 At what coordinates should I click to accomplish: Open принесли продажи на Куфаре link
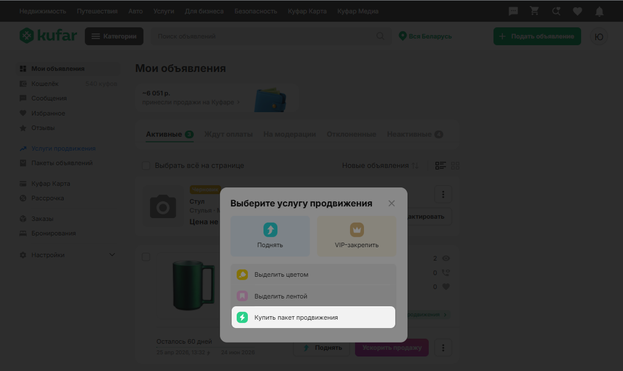click(191, 102)
